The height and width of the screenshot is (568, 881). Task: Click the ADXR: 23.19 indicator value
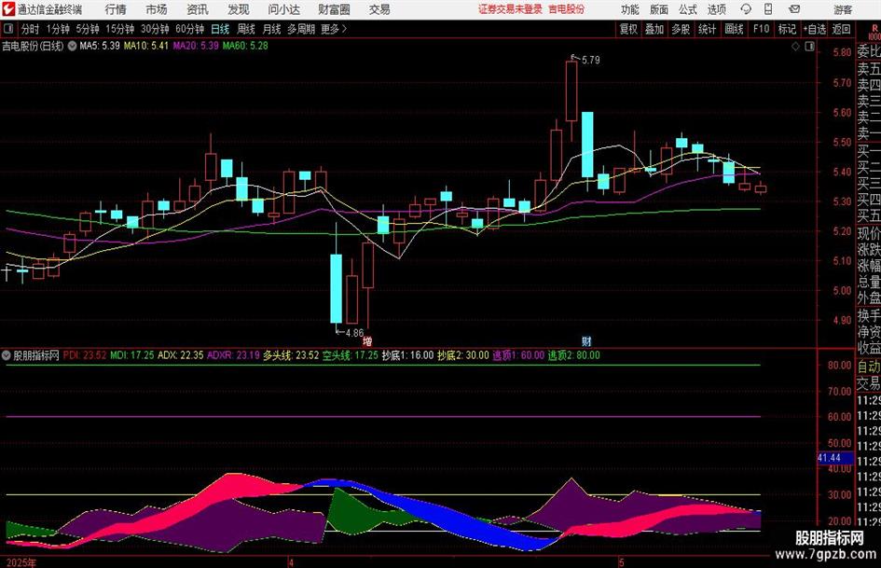233,355
